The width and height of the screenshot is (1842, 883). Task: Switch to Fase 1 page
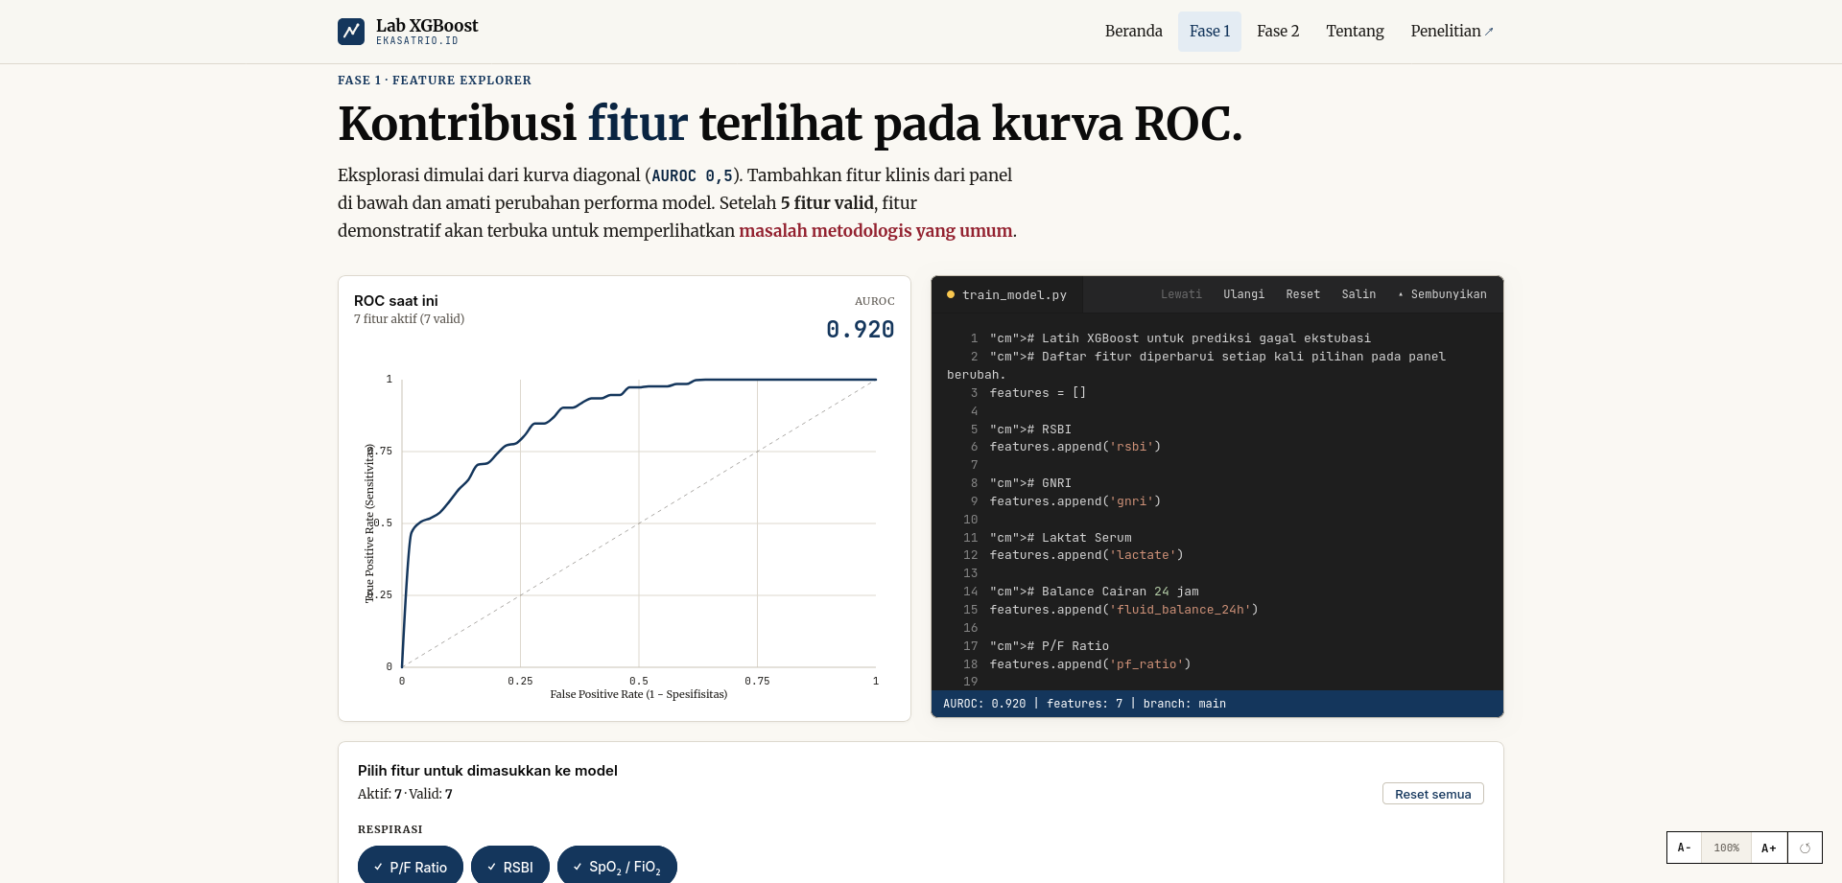(x=1210, y=32)
